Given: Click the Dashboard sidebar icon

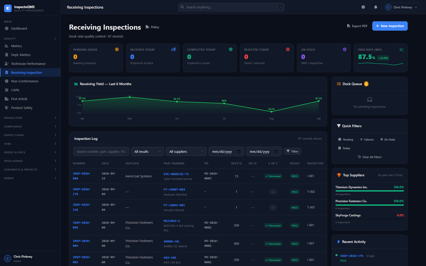Looking at the screenshot, I should [x=7, y=28].
